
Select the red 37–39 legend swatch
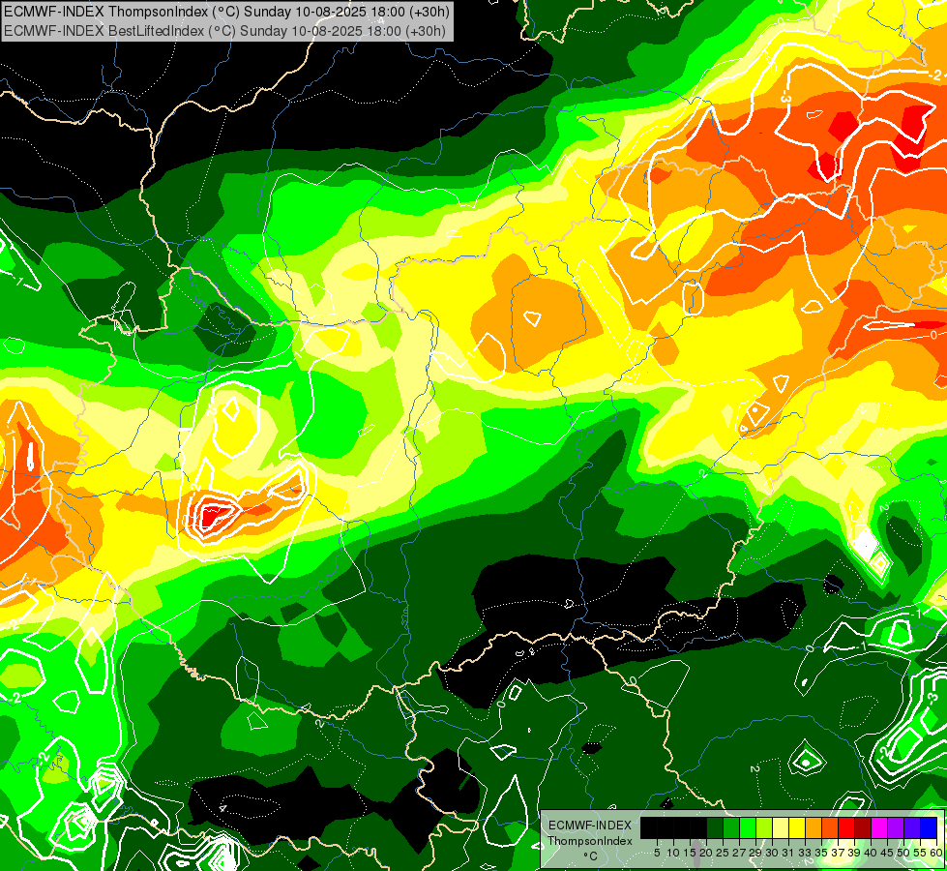[x=846, y=827]
